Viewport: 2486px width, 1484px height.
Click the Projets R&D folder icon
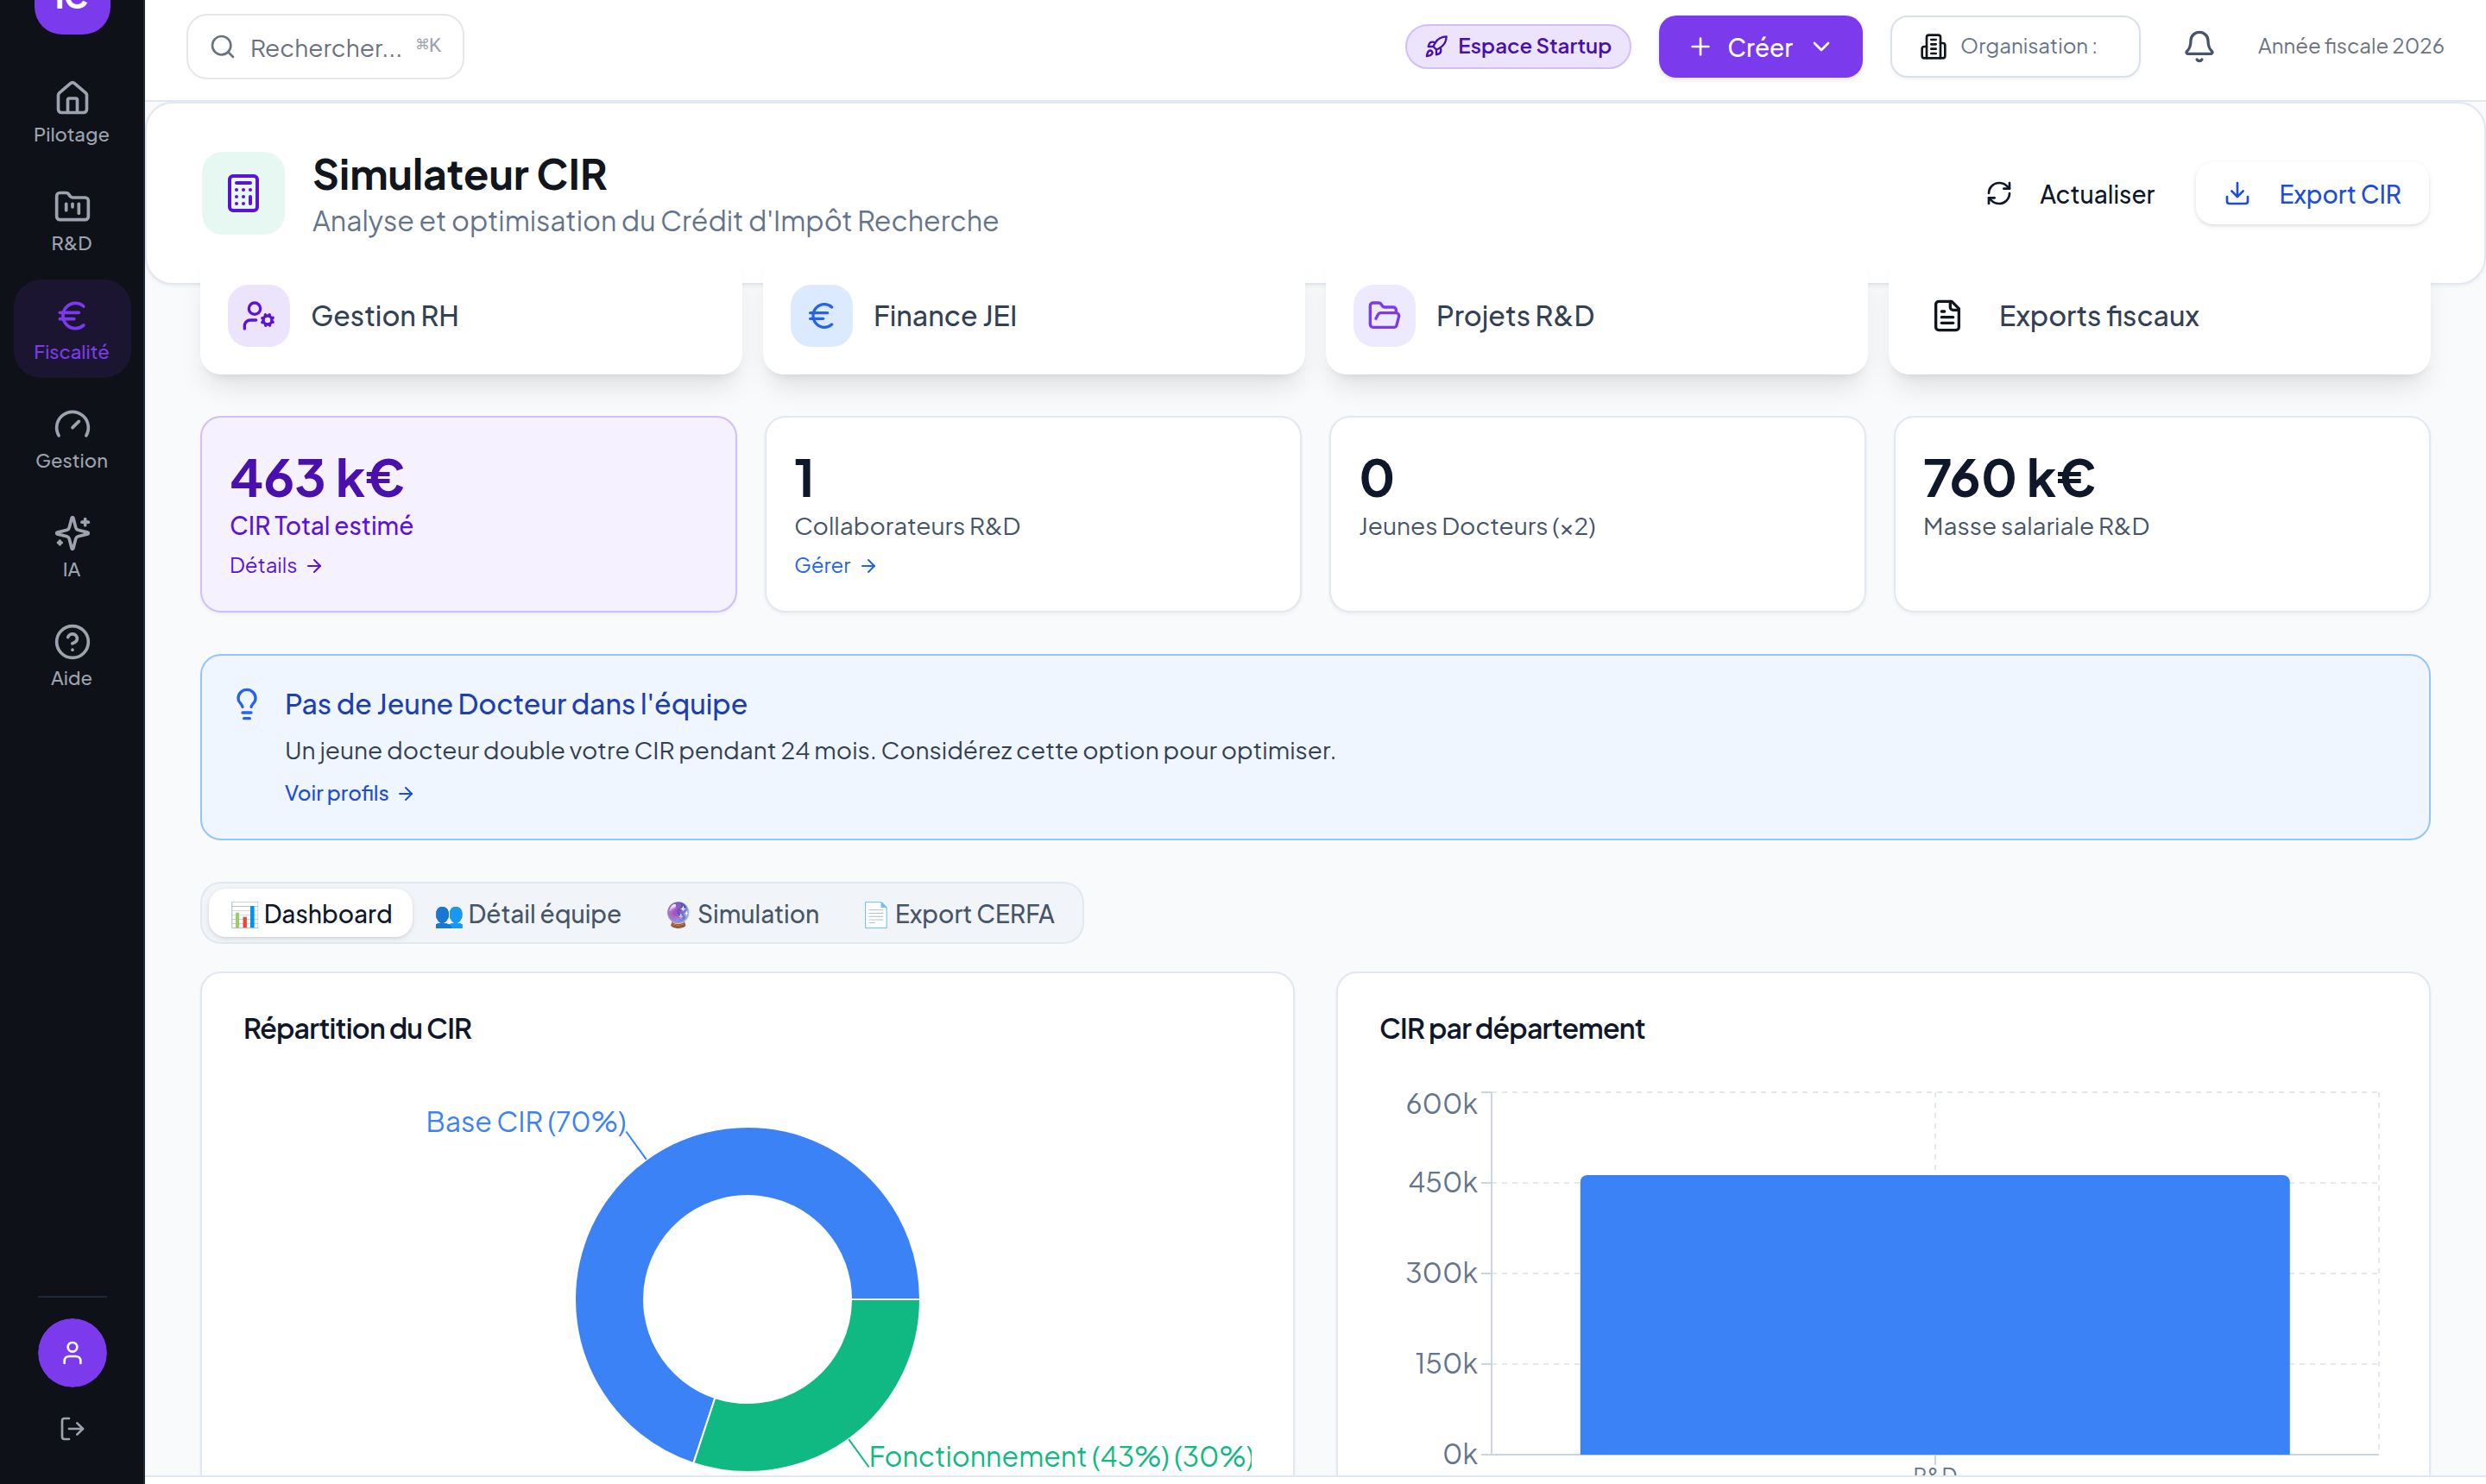coord(1384,316)
